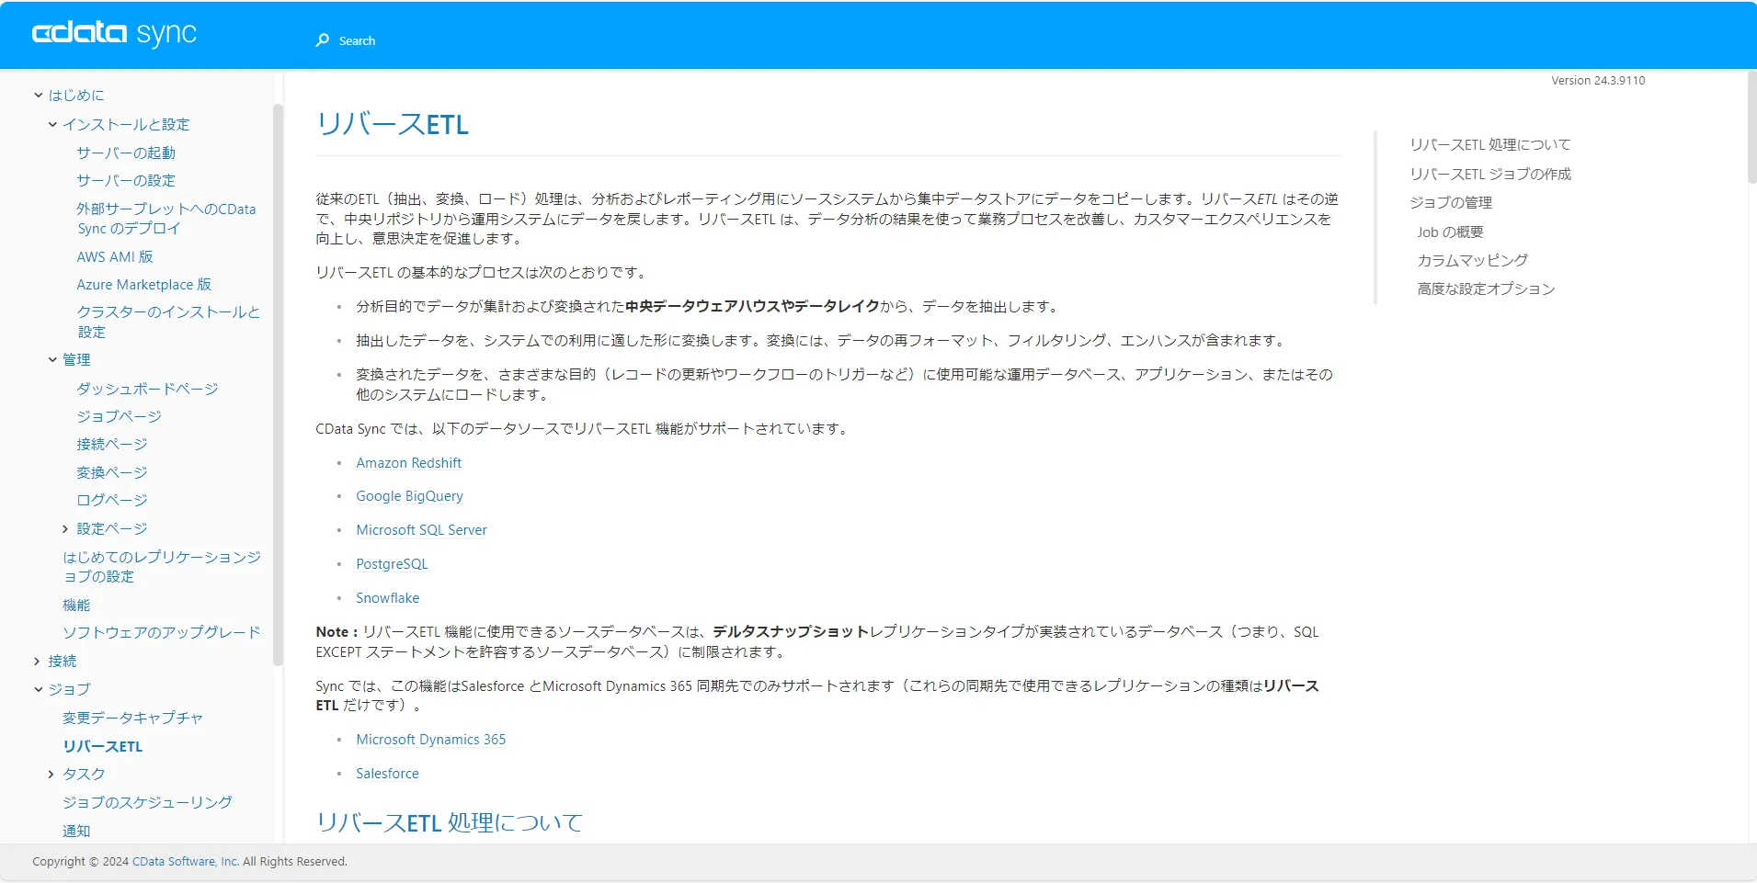Screen dimensions: 1757x883
Task: Click the CData Sync logo
Action: (x=114, y=34)
